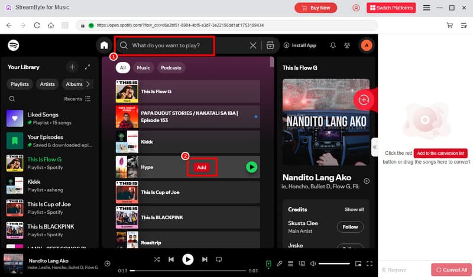
Task: Add the now-playing track to the library
Action: (107, 263)
